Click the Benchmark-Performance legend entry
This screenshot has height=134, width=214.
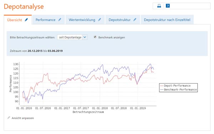[179, 90]
